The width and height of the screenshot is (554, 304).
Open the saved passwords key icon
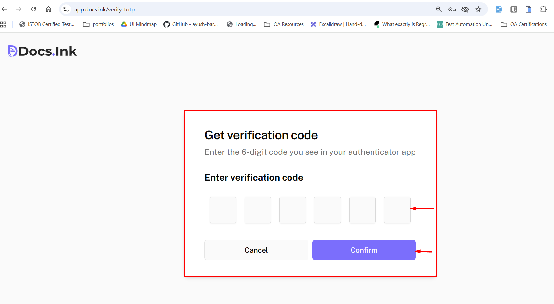(x=452, y=9)
